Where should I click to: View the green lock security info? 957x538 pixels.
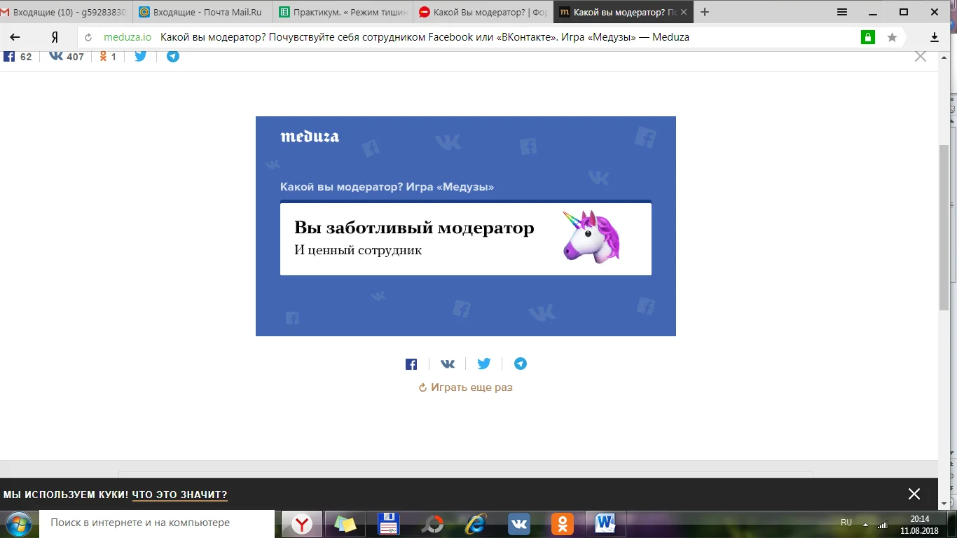click(x=868, y=37)
